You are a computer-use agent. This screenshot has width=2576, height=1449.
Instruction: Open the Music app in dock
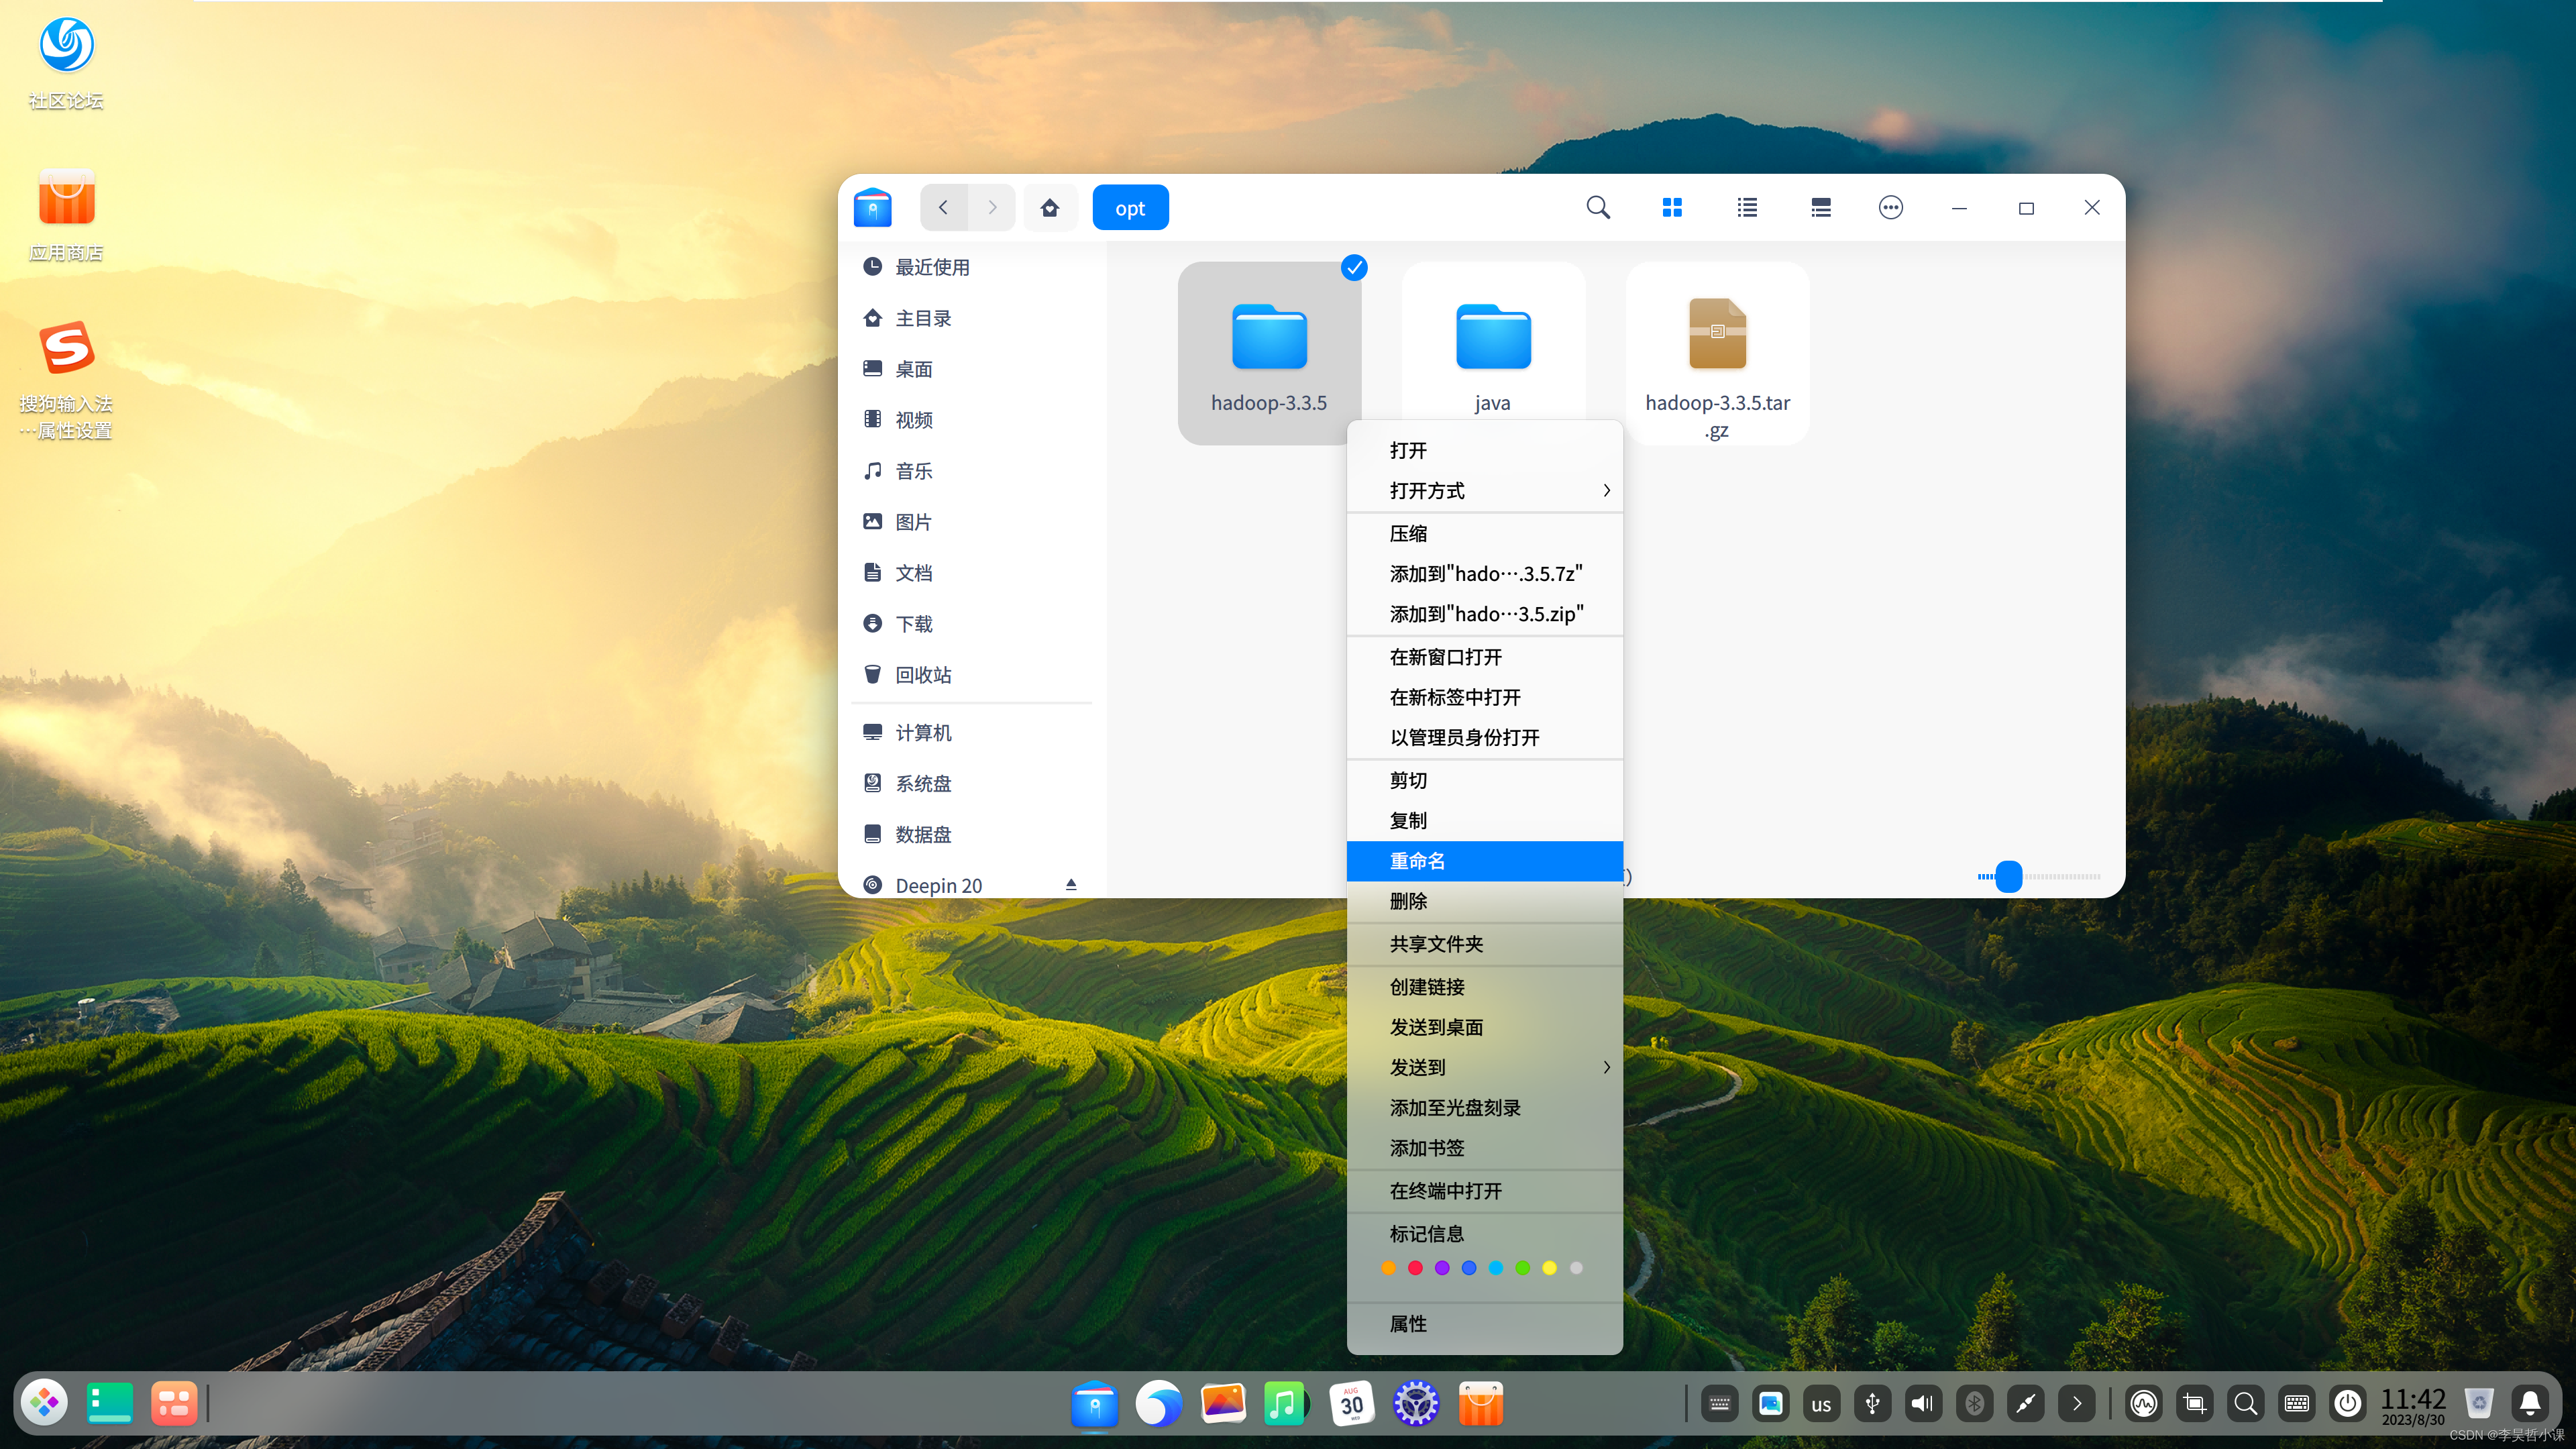pyautogui.click(x=1286, y=1403)
